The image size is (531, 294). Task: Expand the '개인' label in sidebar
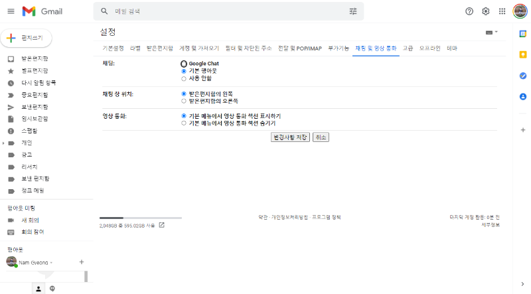click(x=3, y=143)
